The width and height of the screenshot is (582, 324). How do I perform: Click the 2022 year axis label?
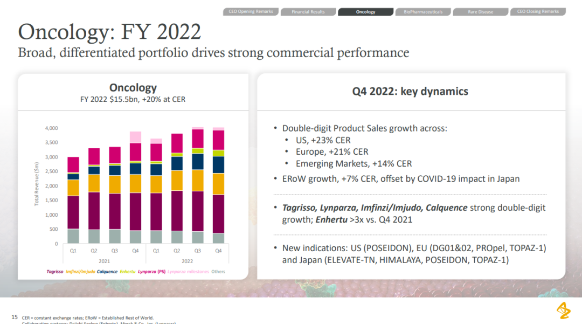click(x=187, y=261)
